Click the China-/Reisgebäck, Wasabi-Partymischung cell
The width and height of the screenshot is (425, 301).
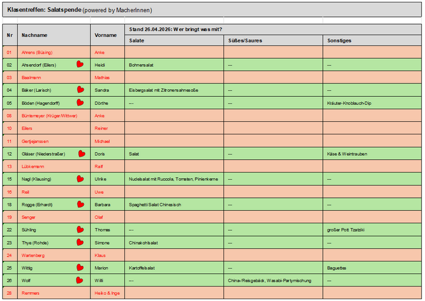(x=273, y=280)
